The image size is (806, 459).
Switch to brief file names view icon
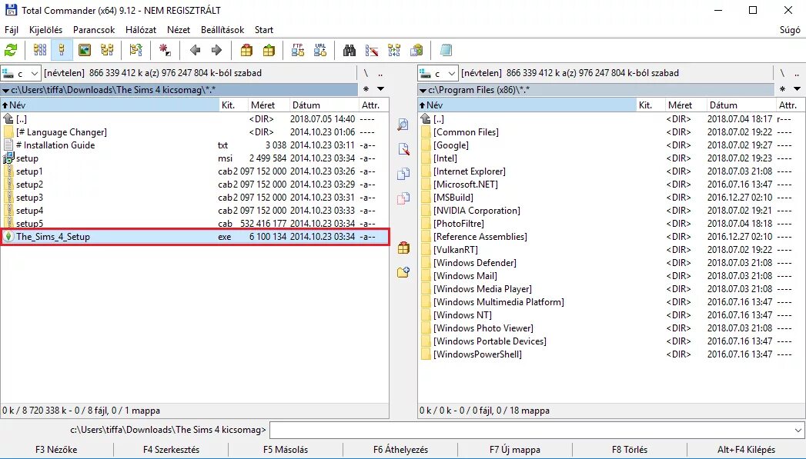(x=39, y=50)
